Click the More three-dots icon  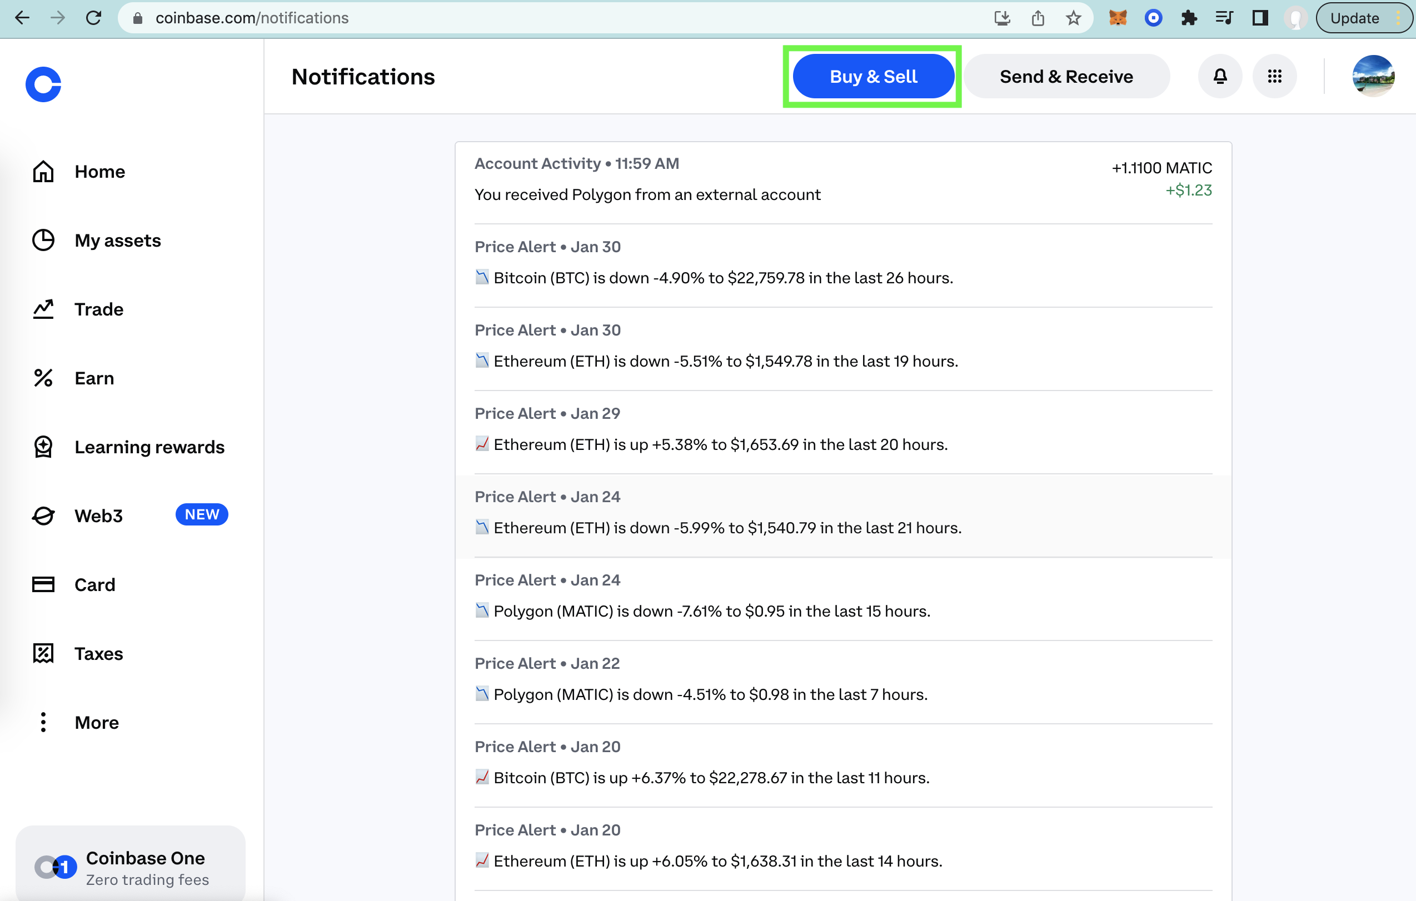pyautogui.click(x=43, y=722)
